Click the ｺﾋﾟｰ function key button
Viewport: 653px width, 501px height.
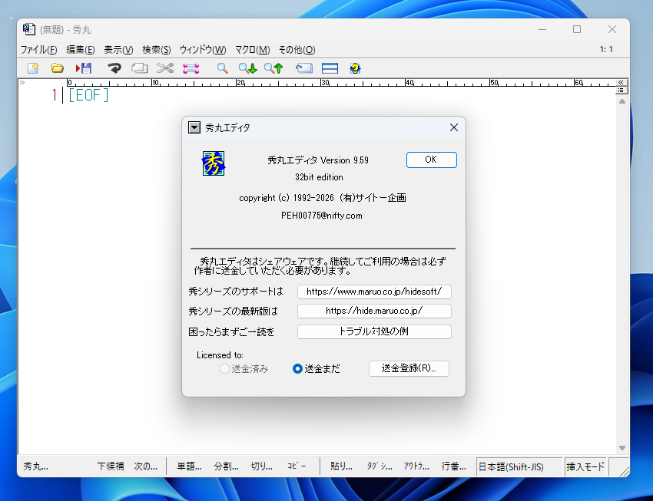297,466
